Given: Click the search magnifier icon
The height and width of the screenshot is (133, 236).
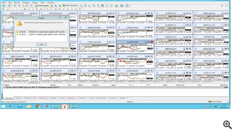Looking at the screenshot, I should [x=222, y=6].
